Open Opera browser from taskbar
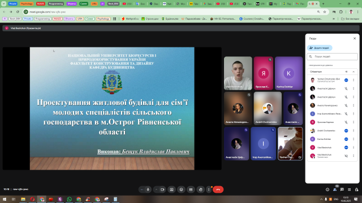The width and height of the screenshot is (362, 203). (32, 199)
